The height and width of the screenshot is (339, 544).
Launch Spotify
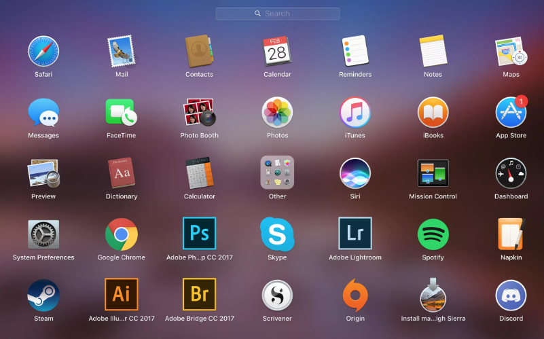[433, 234]
